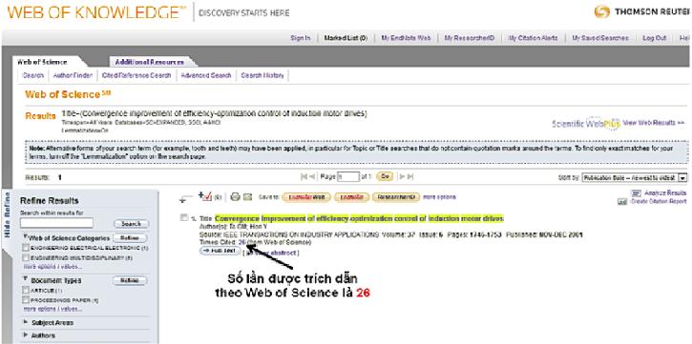The height and width of the screenshot is (344, 692).
Task: Check the Article document type
Action: pos(26,291)
